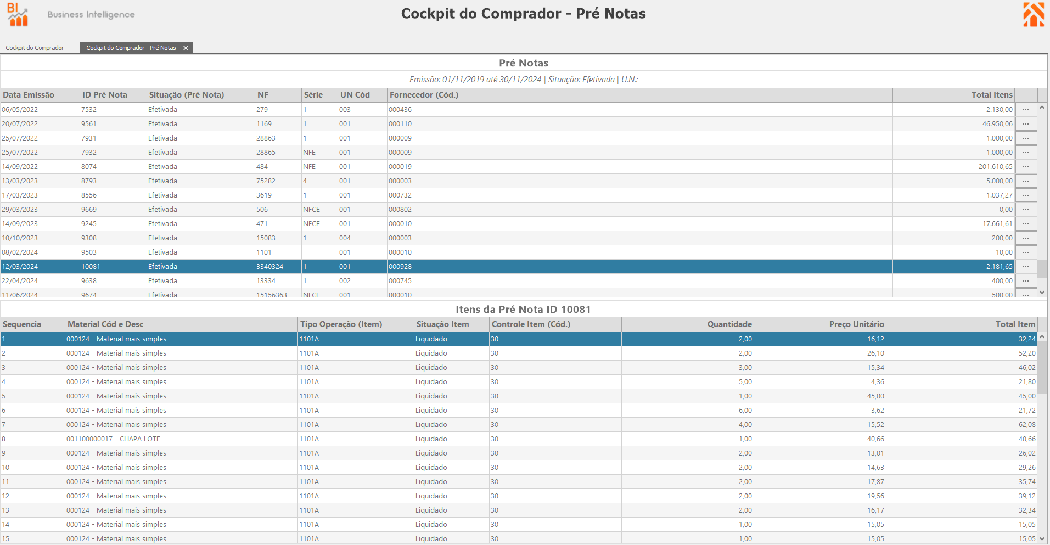Click the Tipo Operação (Item) column header
The width and height of the screenshot is (1050, 545).
[x=356, y=324]
